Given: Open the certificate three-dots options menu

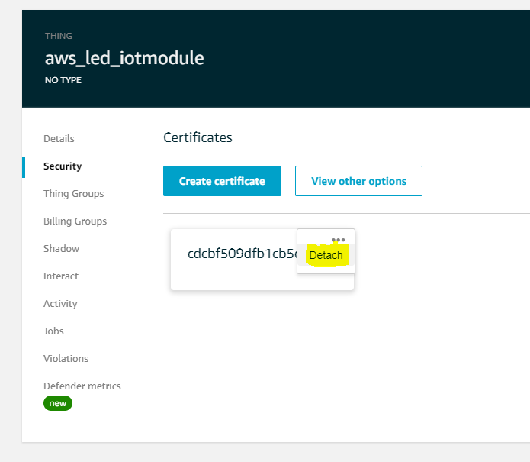Looking at the screenshot, I should 339,240.
